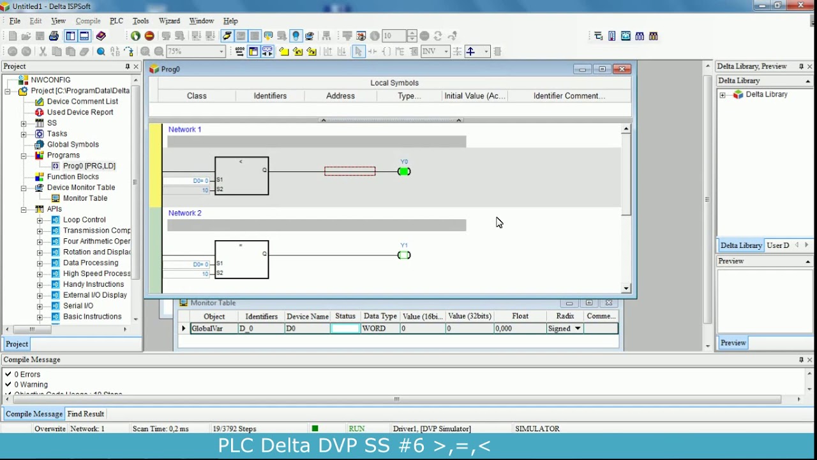
Task: Click the Device Comment List icon in the tree
Action: click(40, 102)
